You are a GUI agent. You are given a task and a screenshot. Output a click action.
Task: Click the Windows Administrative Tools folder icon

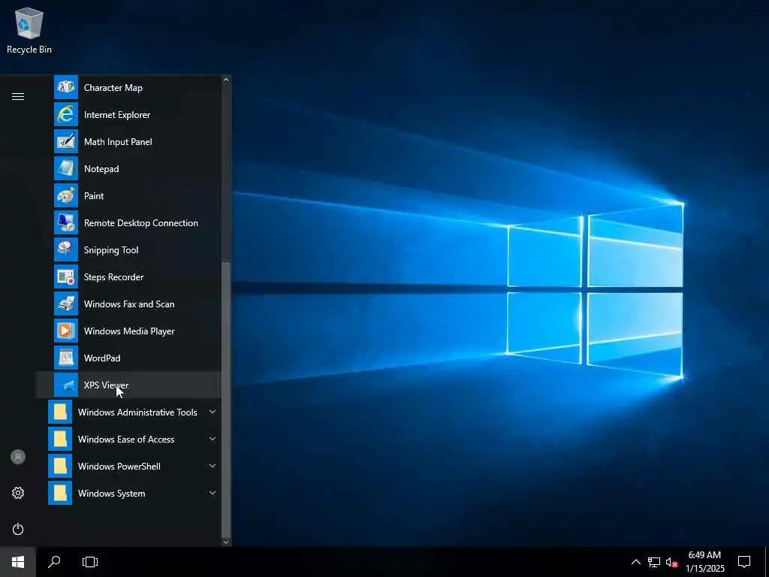(x=60, y=412)
